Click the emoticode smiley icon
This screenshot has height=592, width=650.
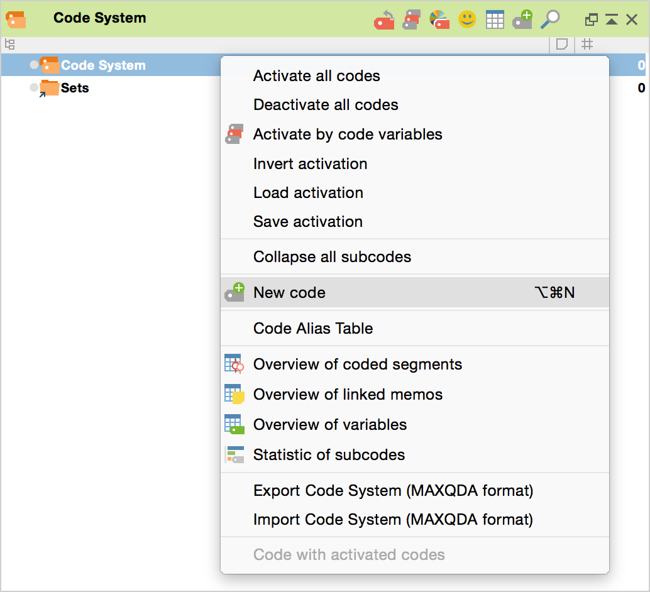[x=467, y=20]
